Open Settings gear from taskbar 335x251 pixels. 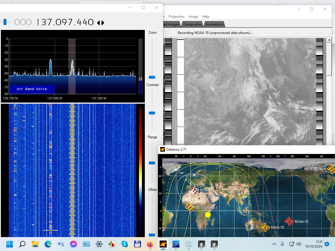pyautogui.click(x=99, y=244)
